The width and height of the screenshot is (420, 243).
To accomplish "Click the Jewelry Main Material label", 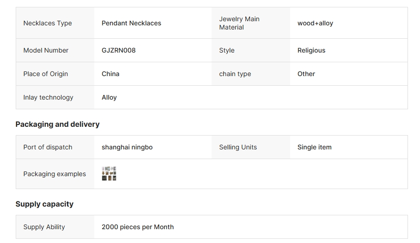I will [x=239, y=23].
